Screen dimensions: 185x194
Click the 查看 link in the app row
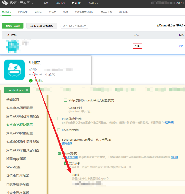pyautogui.click(x=181, y=46)
